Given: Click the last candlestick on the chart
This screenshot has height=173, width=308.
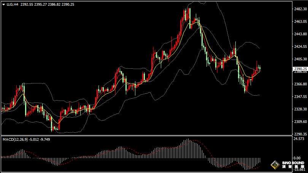Looking at the screenshot, I should click(x=259, y=68).
